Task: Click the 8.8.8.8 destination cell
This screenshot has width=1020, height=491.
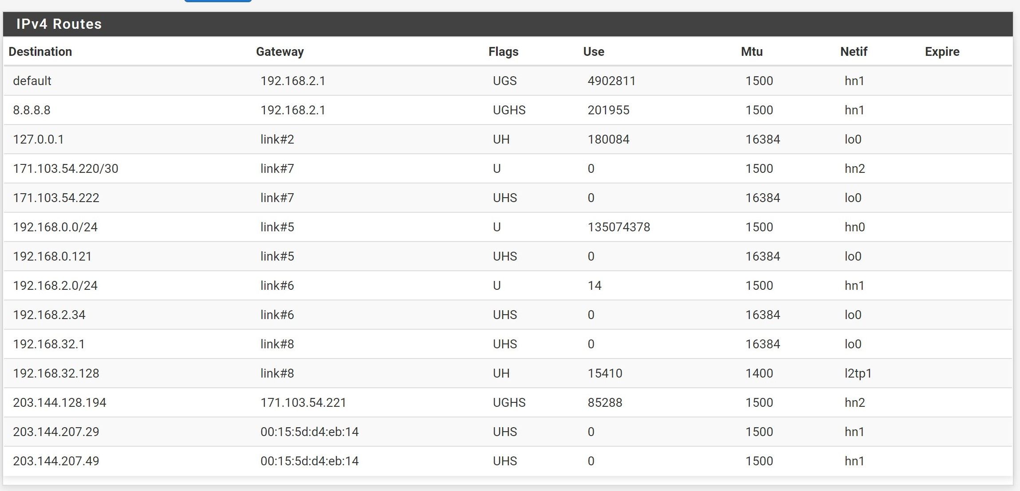Action: click(32, 110)
